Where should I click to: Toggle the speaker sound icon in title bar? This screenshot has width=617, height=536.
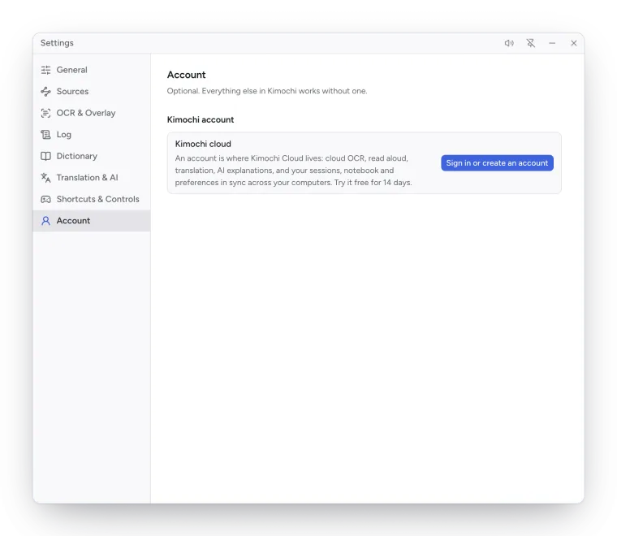(x=509, y=43)
